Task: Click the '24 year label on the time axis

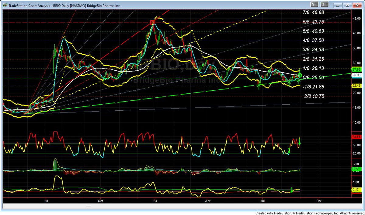Action: [x=155, y=201]
